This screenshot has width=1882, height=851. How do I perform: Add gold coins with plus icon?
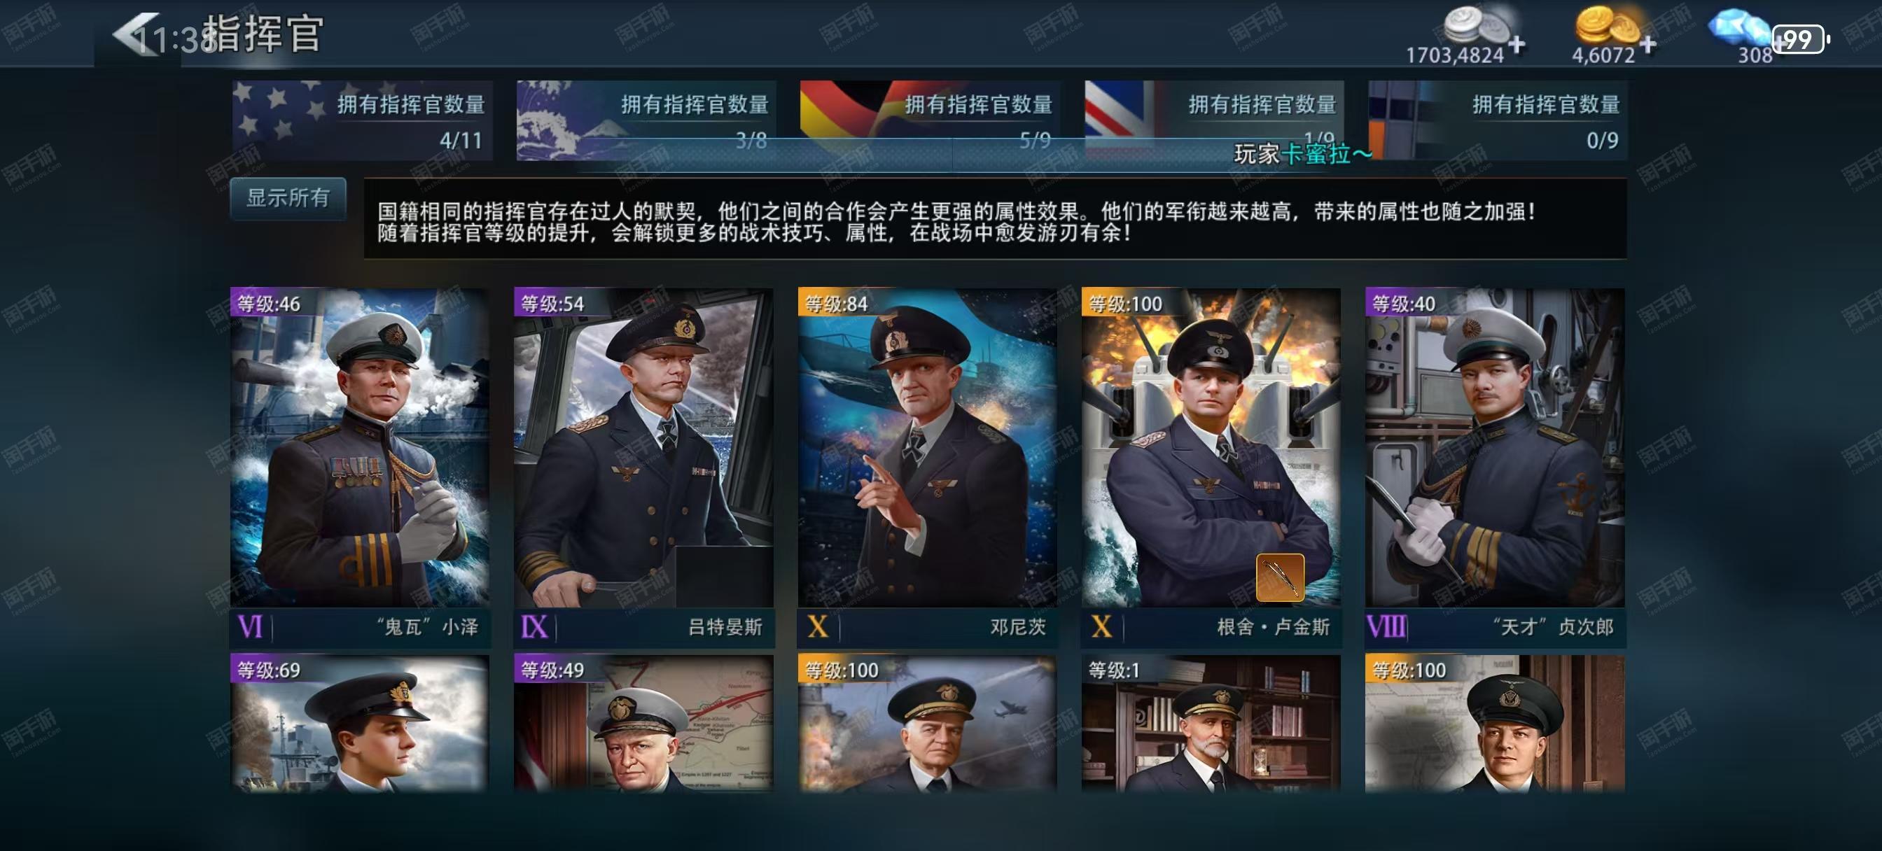(x=1647, y=45)
